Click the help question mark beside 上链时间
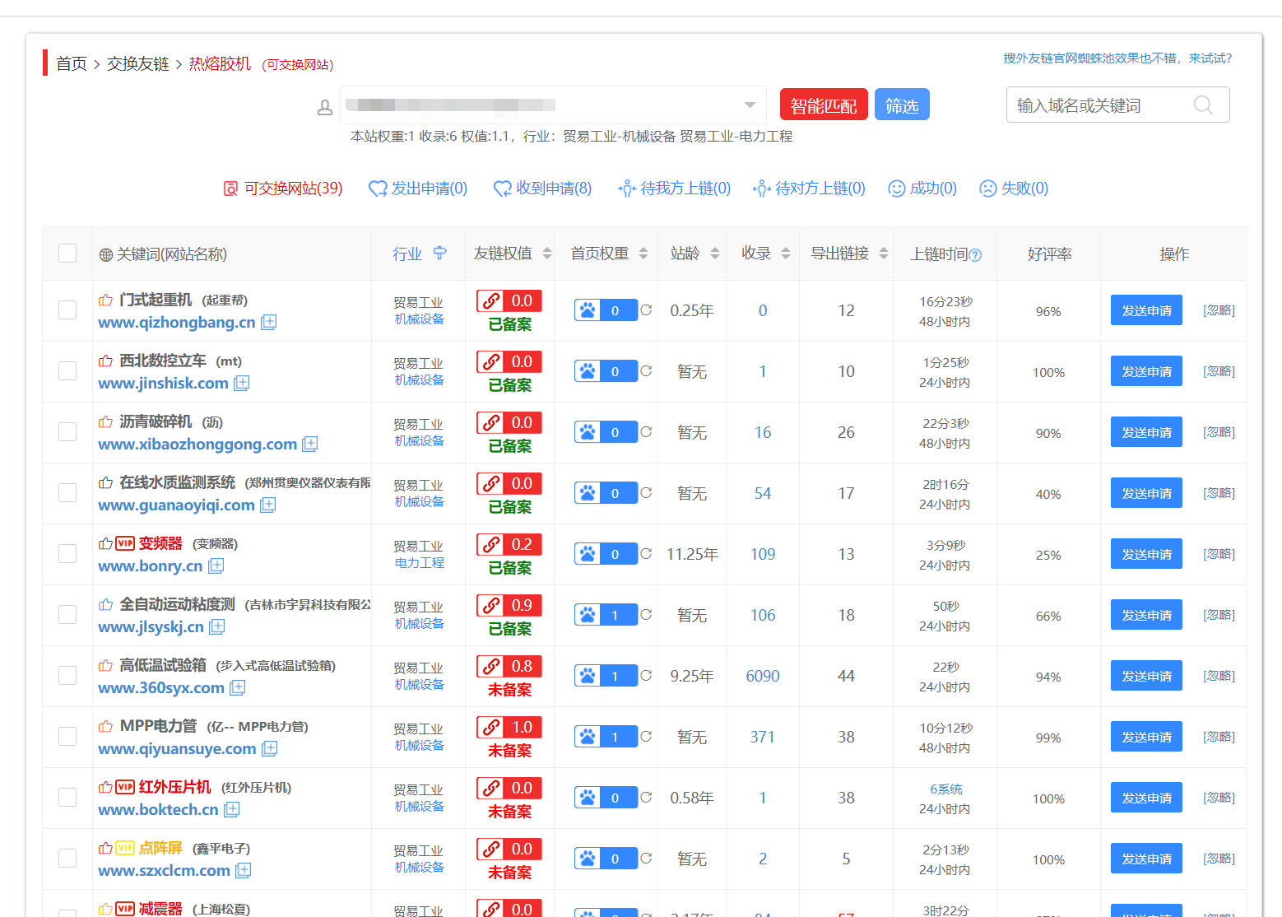This screenshot has height=917, width=1282. (976, 255)
